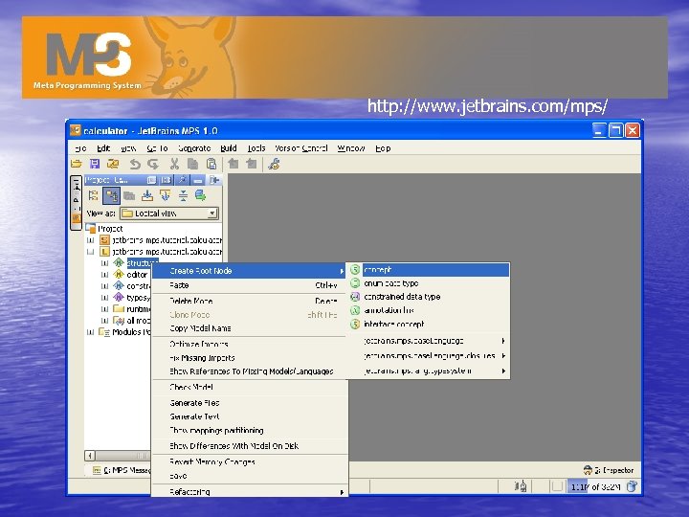689x517 pixels.
Task: Click the green concept icon in submenu
Action: (355, 270)
